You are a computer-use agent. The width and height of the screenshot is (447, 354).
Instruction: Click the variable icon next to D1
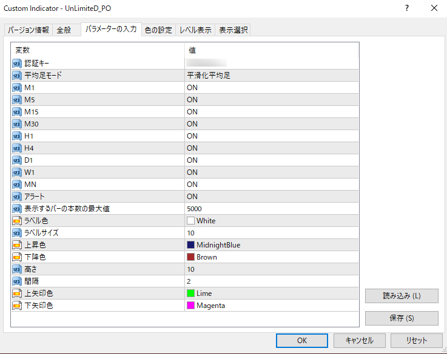(17, 160)
